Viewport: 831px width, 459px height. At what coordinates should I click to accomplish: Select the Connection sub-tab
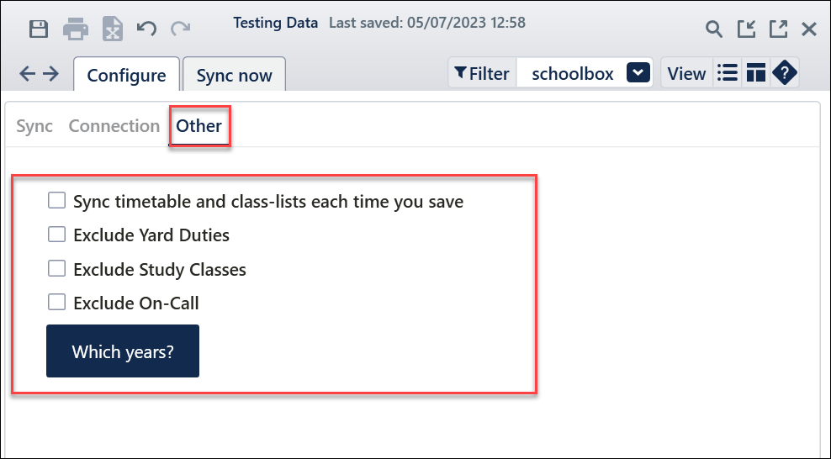tap(114, 126)
